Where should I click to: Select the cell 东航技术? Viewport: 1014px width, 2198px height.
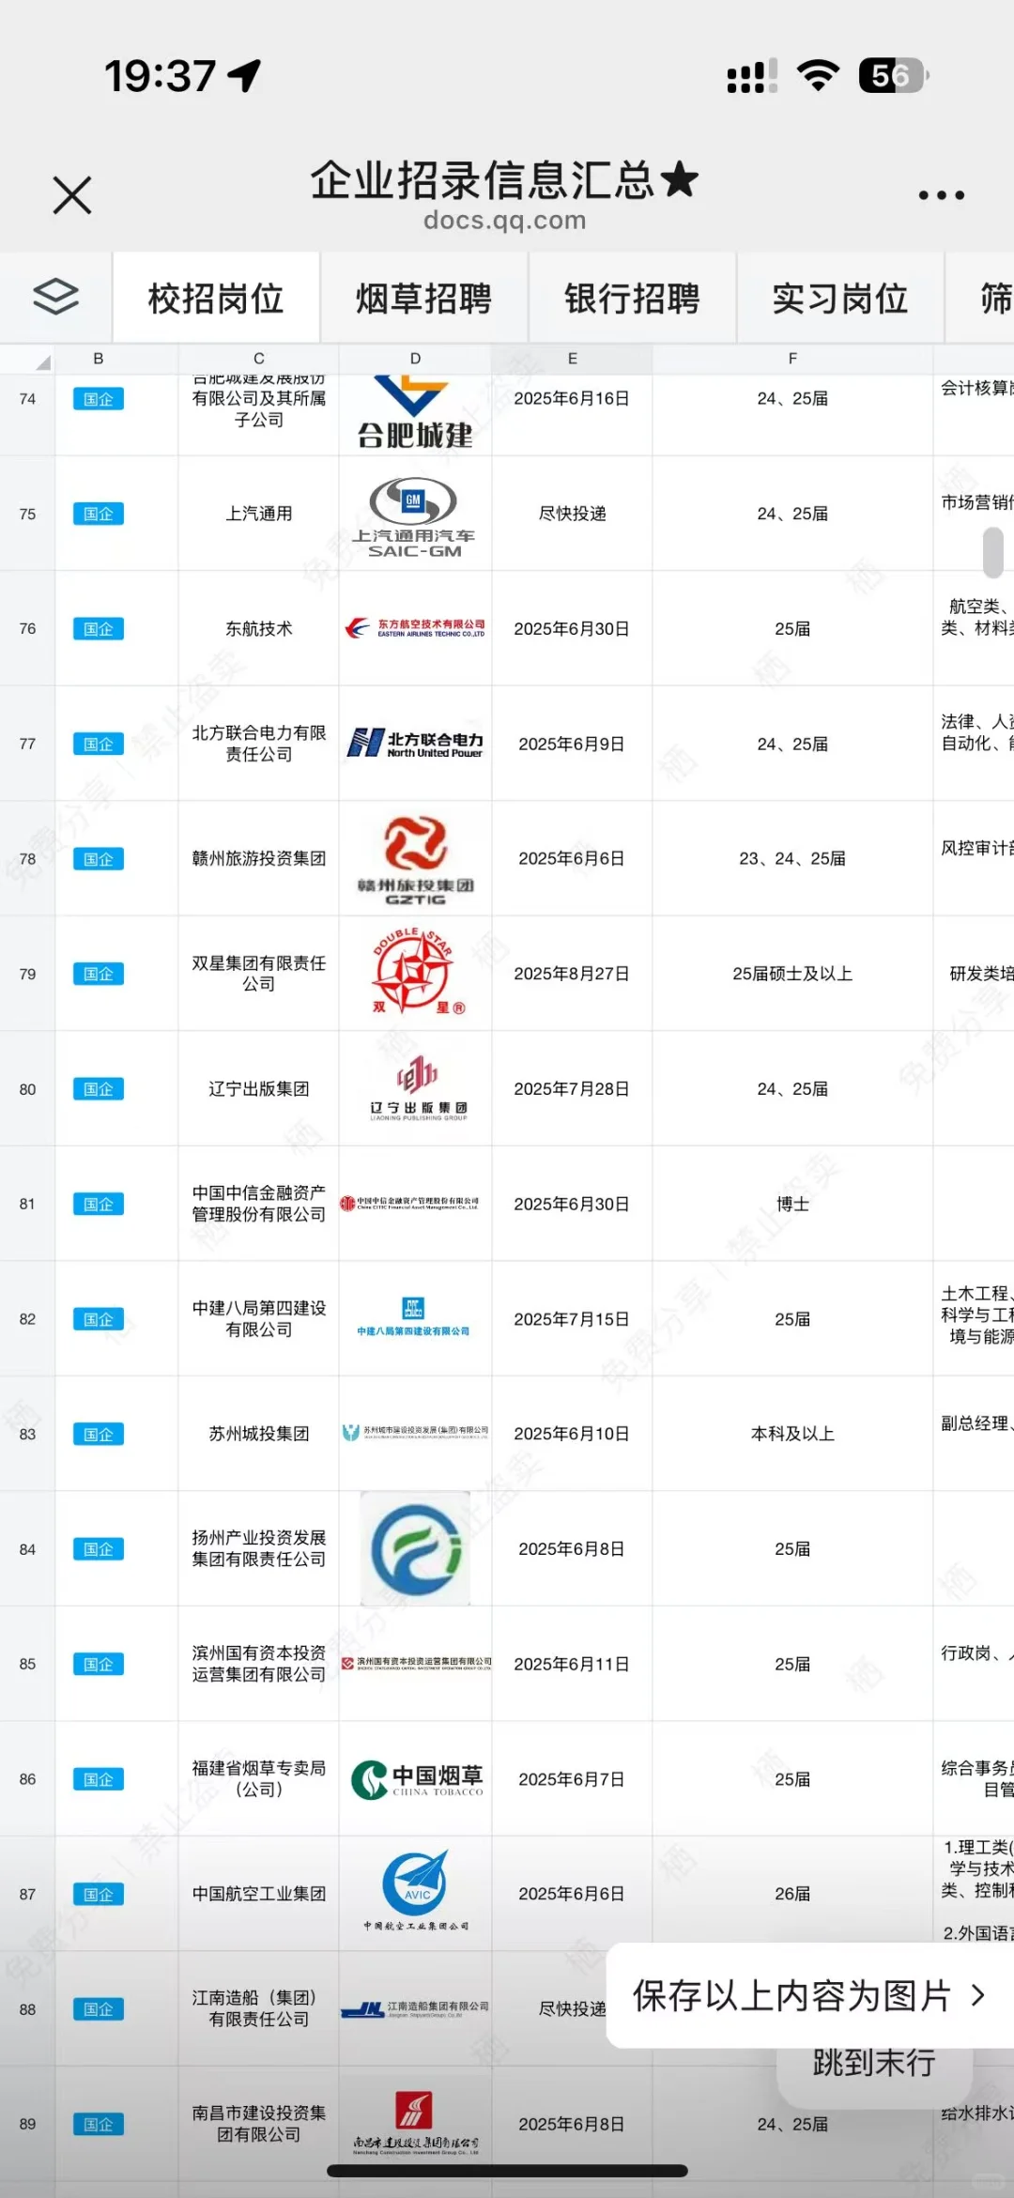coord(259,629)
